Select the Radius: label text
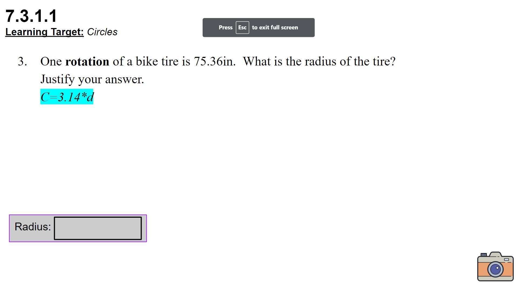The width and height of the screenshot is (518, 291). 33,227
